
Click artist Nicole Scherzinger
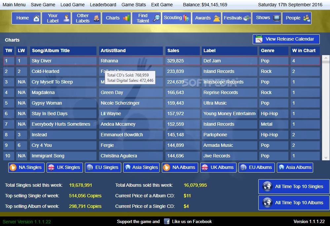(x=120, y=103)
